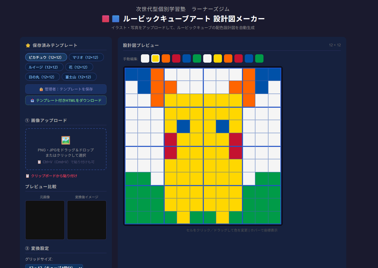Click the 12 × 12 size label in preview header

pos(335,45)
